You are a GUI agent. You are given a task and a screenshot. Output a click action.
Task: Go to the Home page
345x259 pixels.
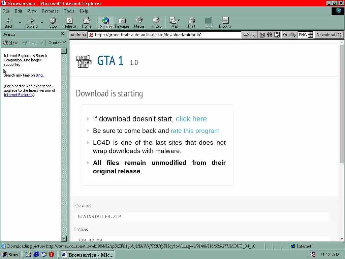[x=87, y=23]
